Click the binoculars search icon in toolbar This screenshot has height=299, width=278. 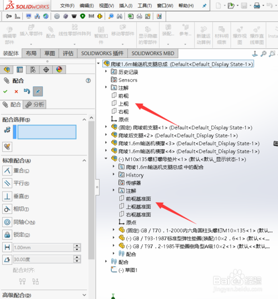(x=120, y=16)
